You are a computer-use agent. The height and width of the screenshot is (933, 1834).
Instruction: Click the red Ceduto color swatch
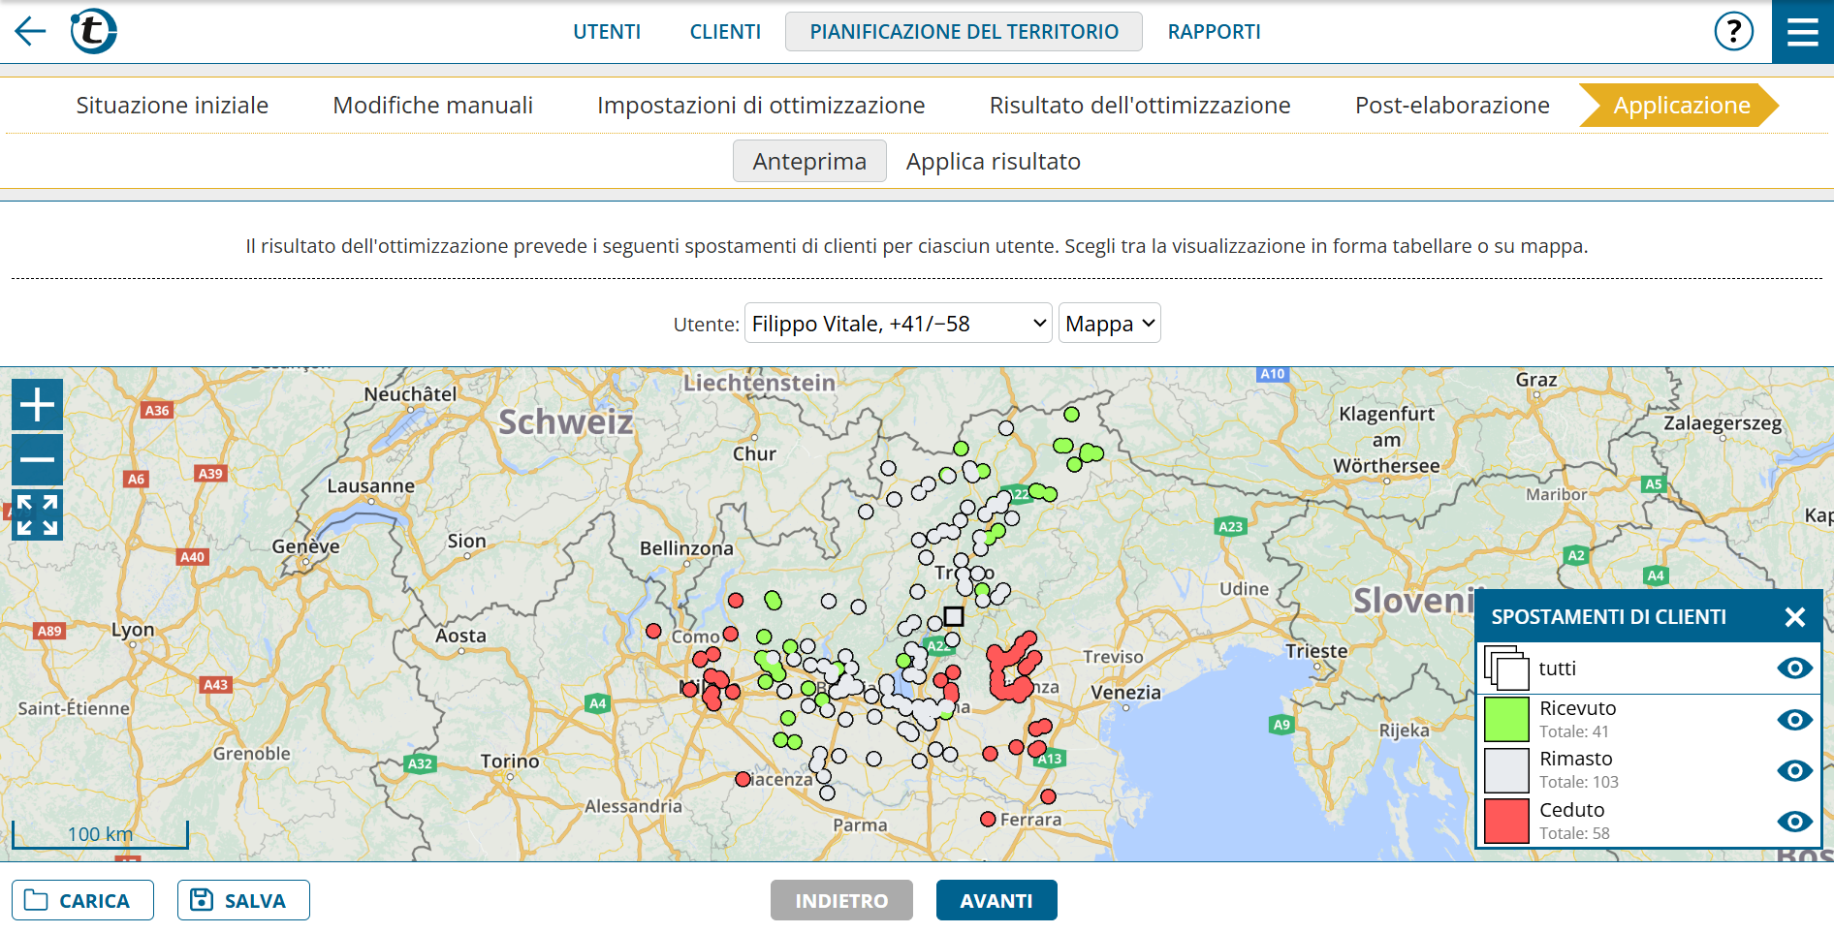(1506, 821)
